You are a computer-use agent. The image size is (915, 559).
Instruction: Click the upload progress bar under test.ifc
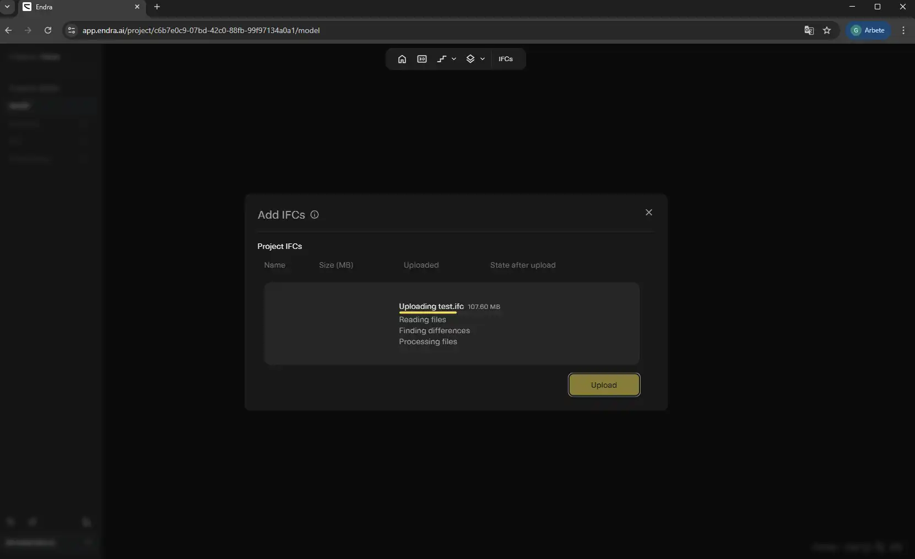point(427,313)
